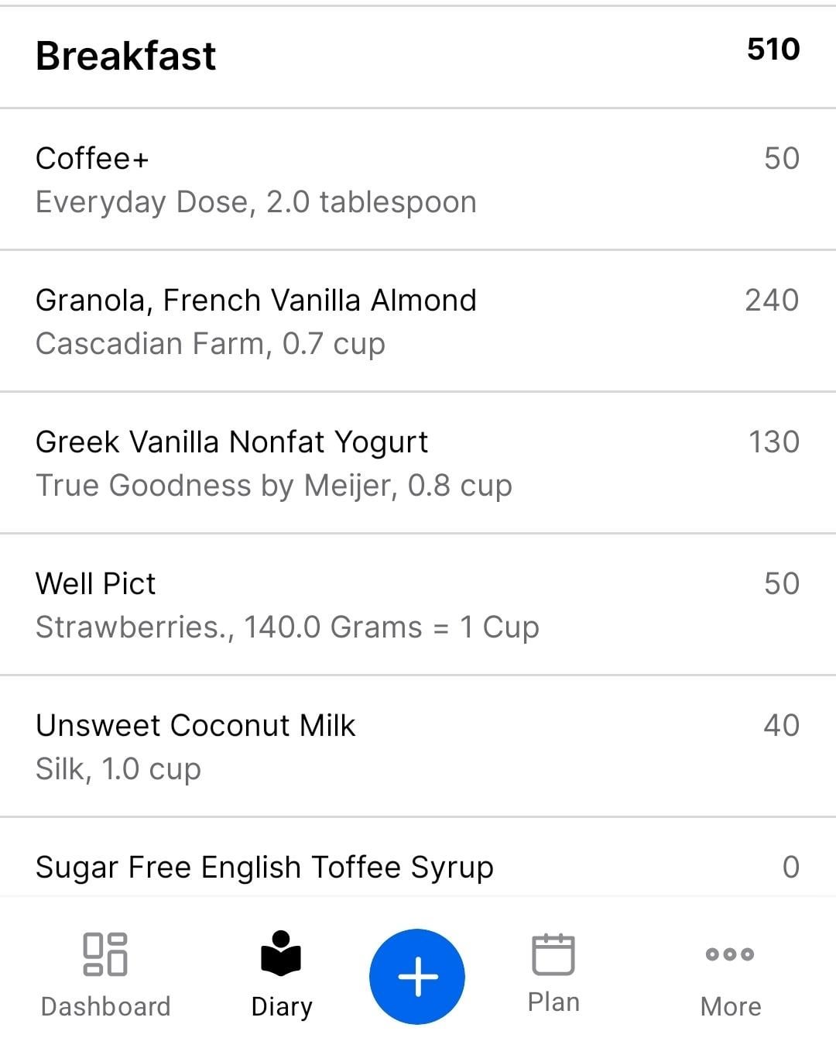Open Granola, French Vanilla Almond entry

[418, 321]
